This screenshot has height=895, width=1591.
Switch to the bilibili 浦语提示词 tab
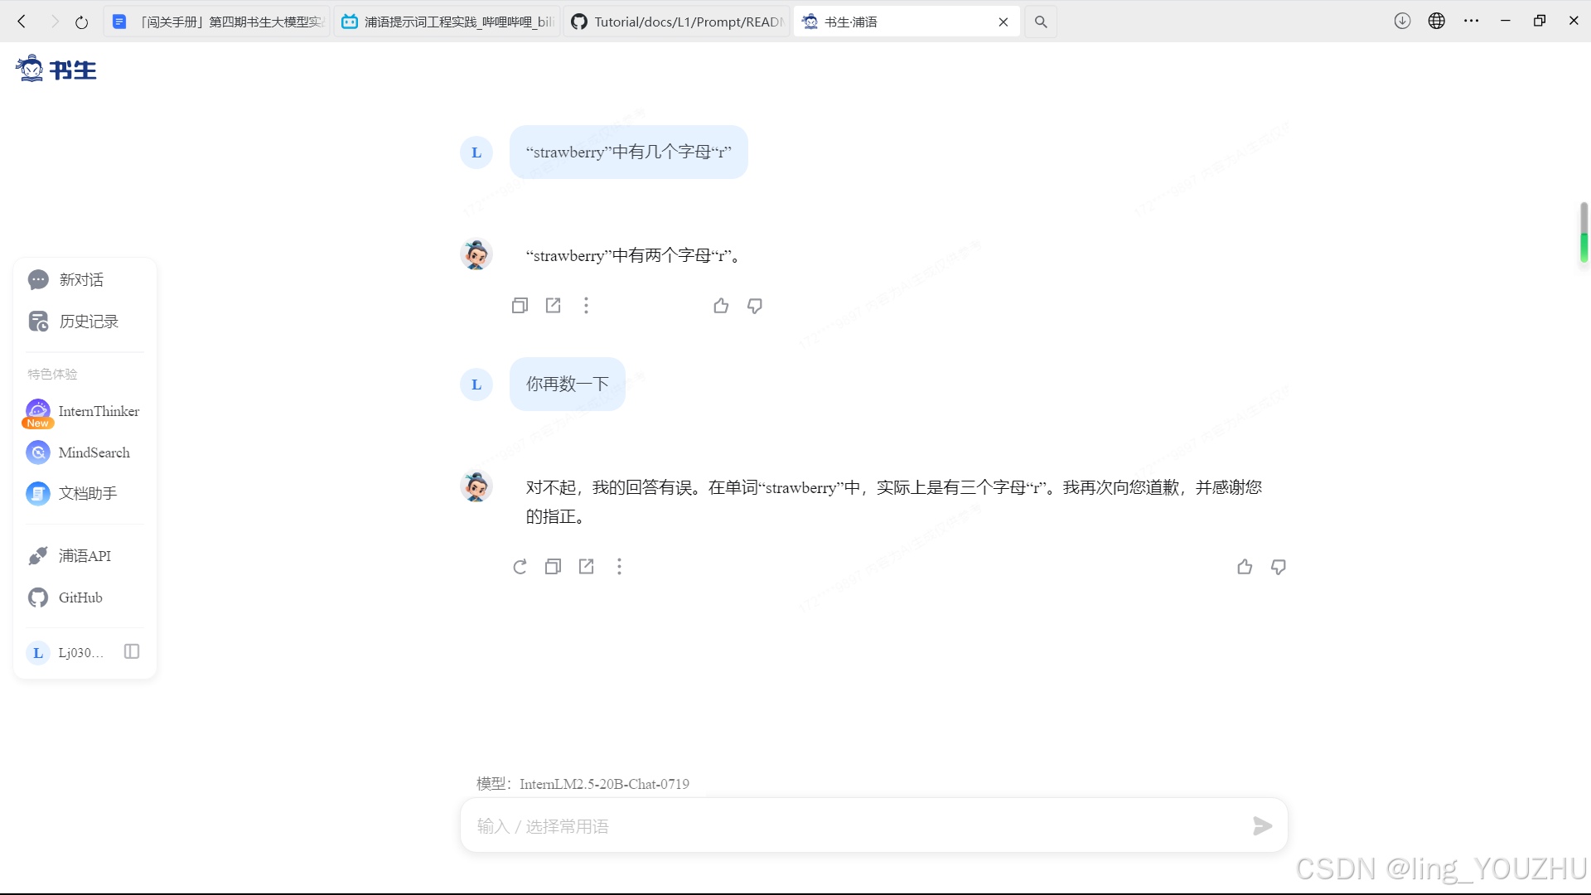[448, 22]
